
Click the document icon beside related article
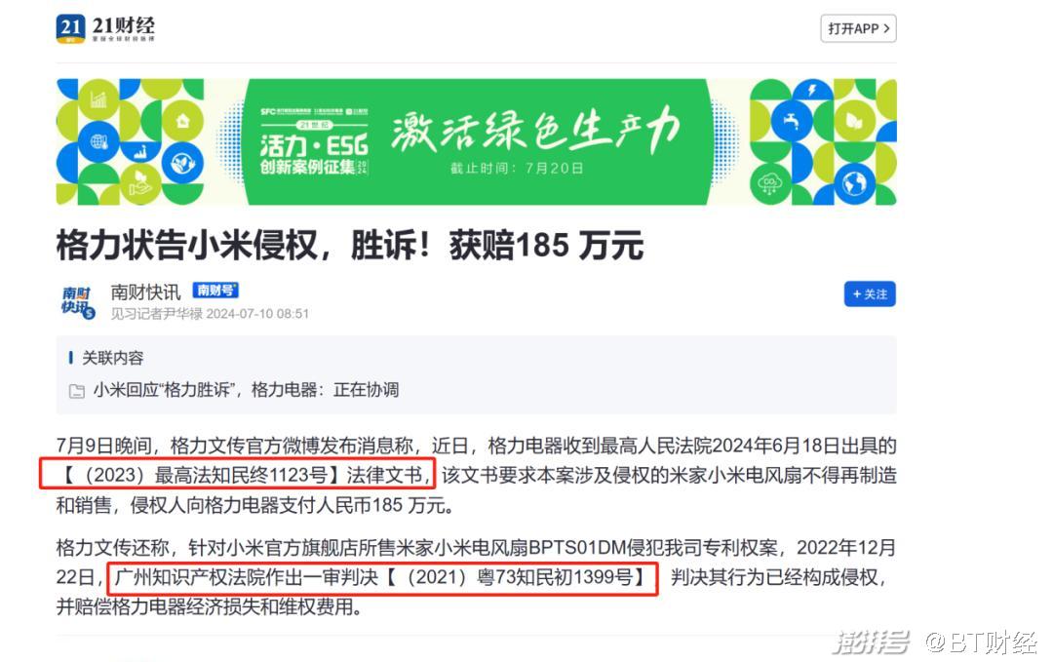point(77,391)
